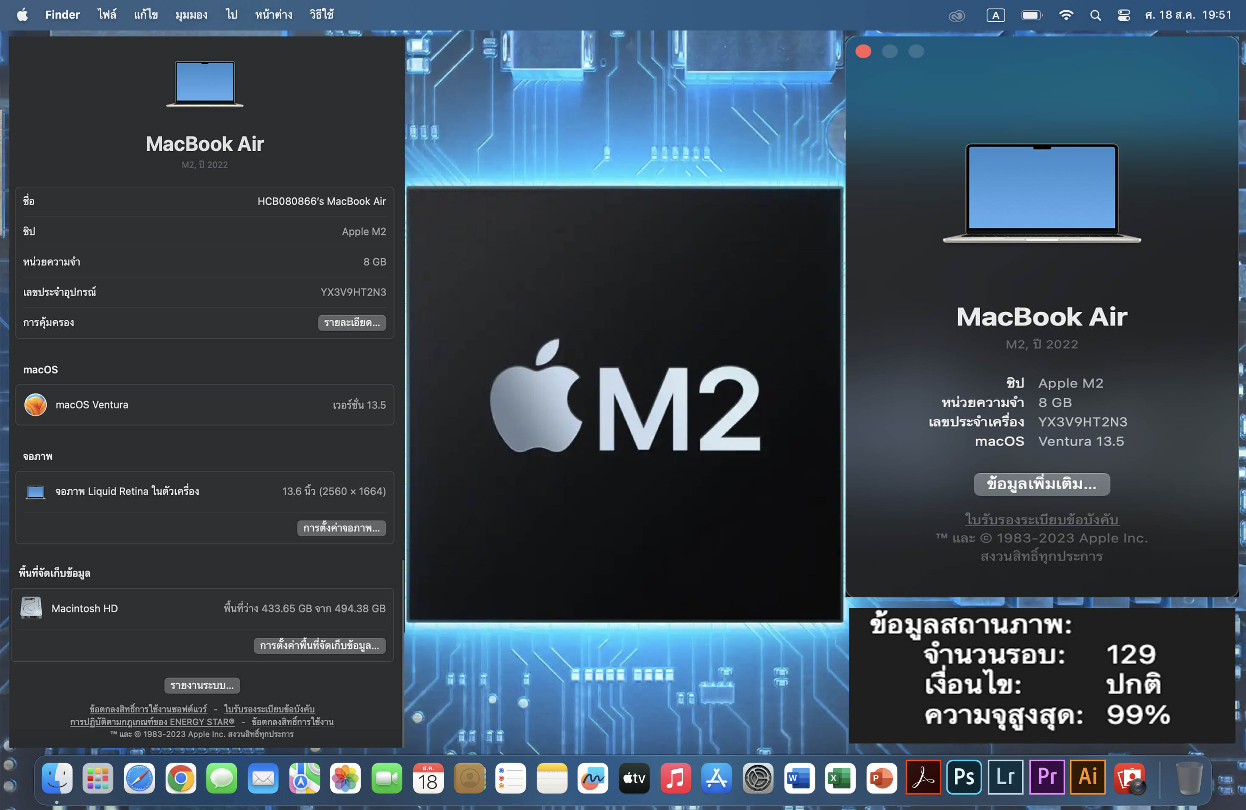1246x810 pixels.
Task: Click รายละเอียด... coverage details button
Action: click(x=352, y=322)
